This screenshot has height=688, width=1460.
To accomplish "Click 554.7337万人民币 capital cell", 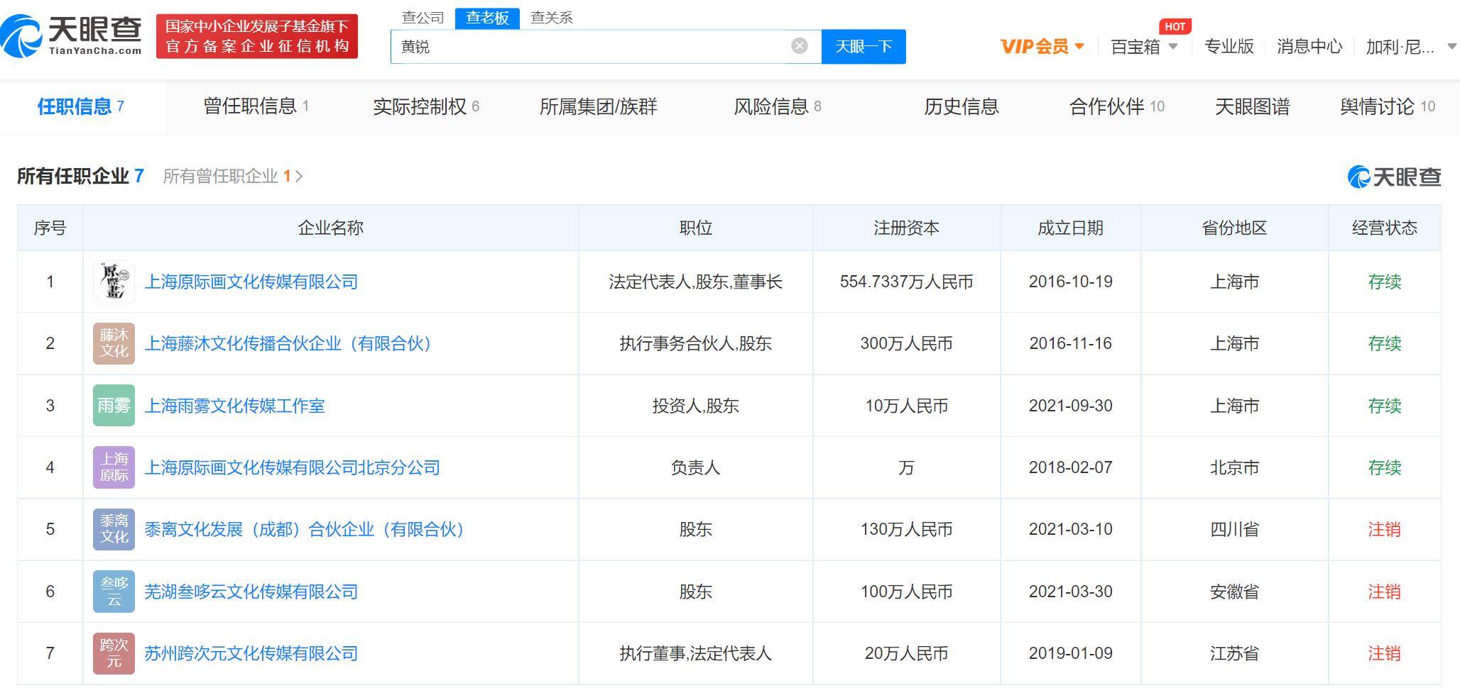I will point(906,282).
